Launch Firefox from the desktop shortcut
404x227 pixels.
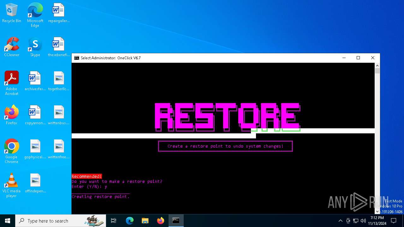coord(12,115)
